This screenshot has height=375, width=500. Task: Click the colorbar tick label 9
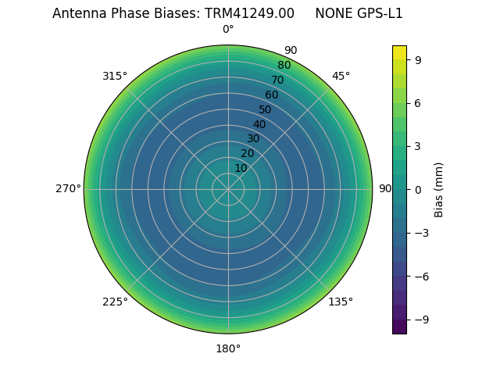[x=419, y=59]
